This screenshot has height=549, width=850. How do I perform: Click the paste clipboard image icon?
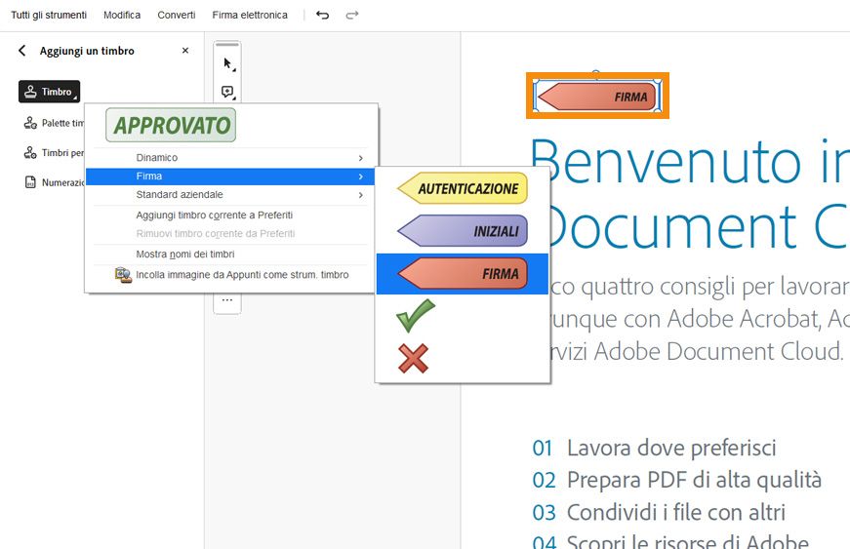(123, 275)
